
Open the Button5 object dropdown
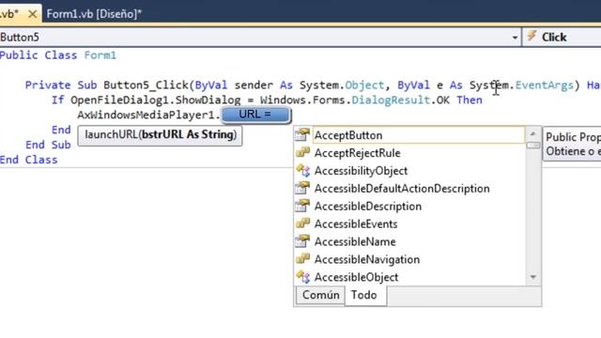tap(515, 38)
